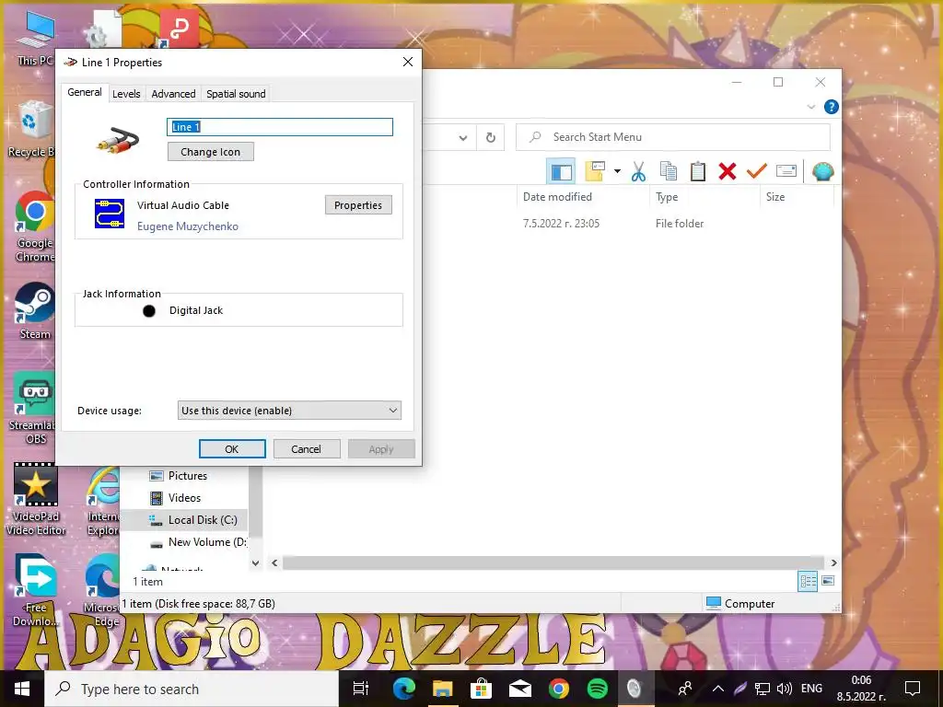Switch to details view icon in status bar
The height and width of the screenshot is (707, 943).
[808, 581]
